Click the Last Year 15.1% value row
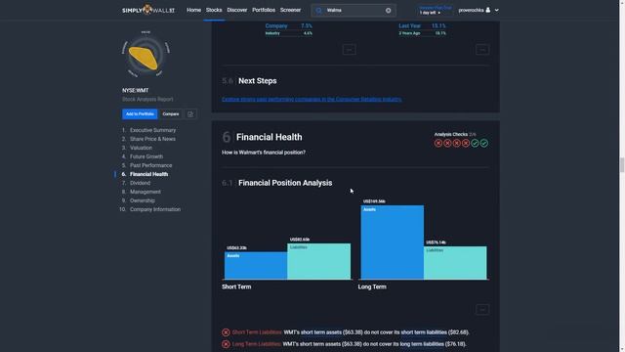The height and width of the screenshot is (352, 625). click(x=422, y=26)
